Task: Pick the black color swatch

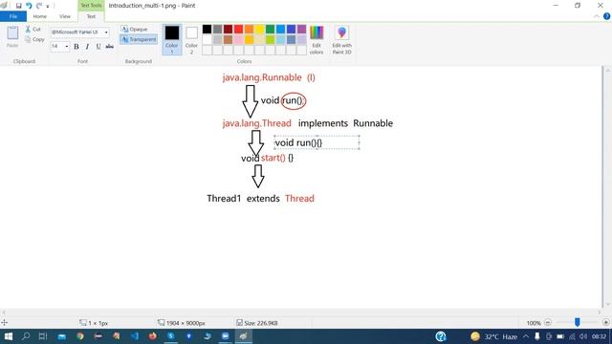Action: point(207,29)
